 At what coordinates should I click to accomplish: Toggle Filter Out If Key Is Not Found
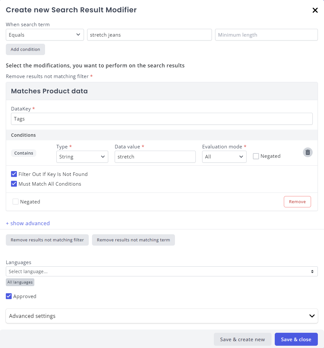click(14, 174)
